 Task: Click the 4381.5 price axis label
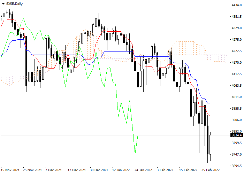pos(237,17)
